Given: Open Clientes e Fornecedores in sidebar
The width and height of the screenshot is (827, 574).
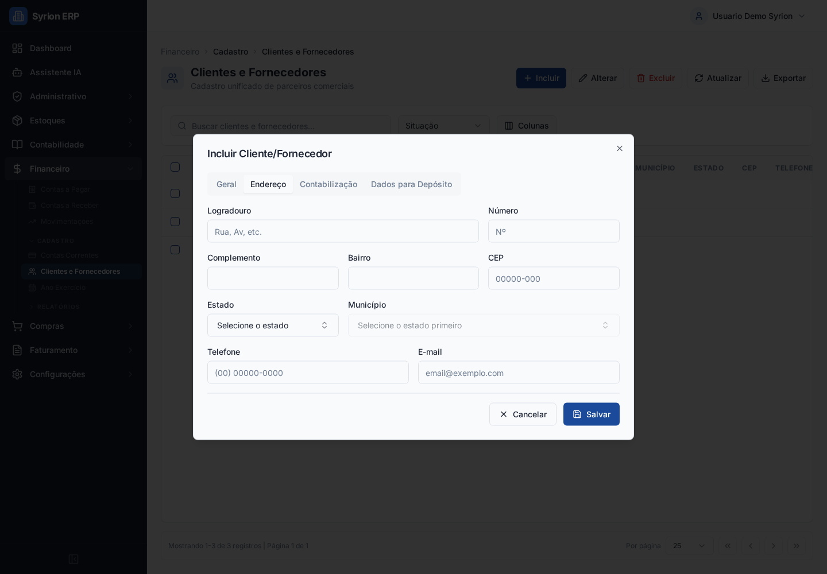Looking at the screenshot, I should pos(82,272).
